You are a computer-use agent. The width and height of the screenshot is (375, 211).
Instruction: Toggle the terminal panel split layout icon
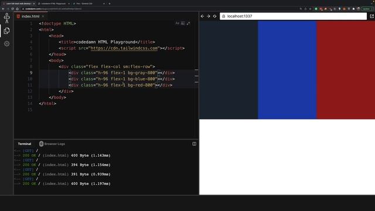pos(194,144)
